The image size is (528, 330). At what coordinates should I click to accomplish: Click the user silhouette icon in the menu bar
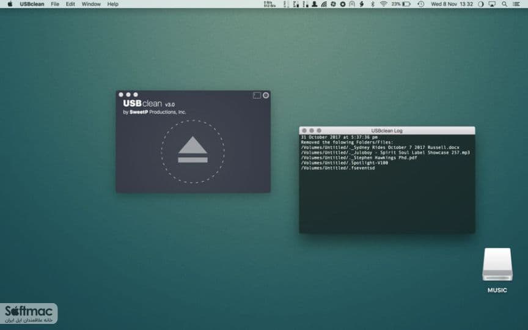pyautogui.click(x=314, y=4)
